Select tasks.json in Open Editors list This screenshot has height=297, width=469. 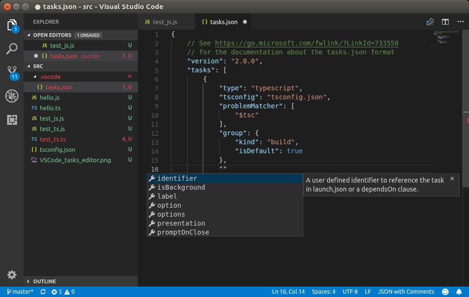pos(81,56)
